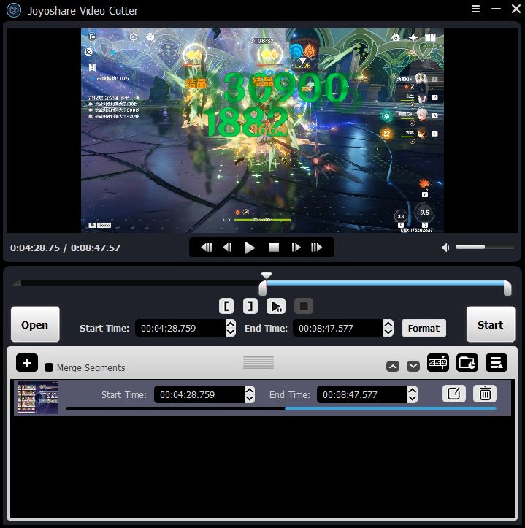This screenshot has height=528, width=525.
Task: Set segment start with left bracket icon
Action: [227, 305]
